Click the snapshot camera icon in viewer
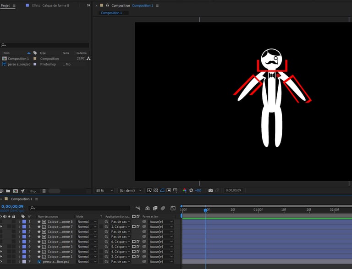Screen dimensions: 352x269 210,190
